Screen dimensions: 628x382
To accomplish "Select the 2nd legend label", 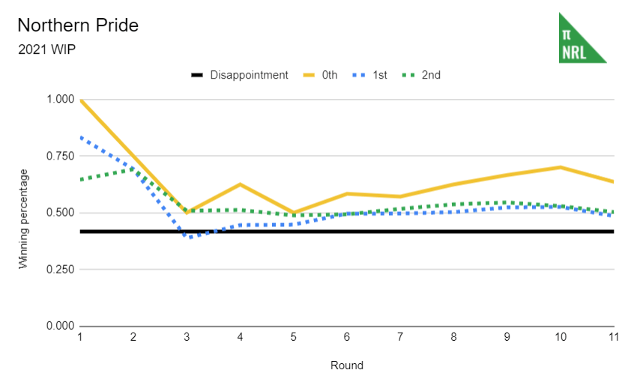I will click(x=431, y=75).
